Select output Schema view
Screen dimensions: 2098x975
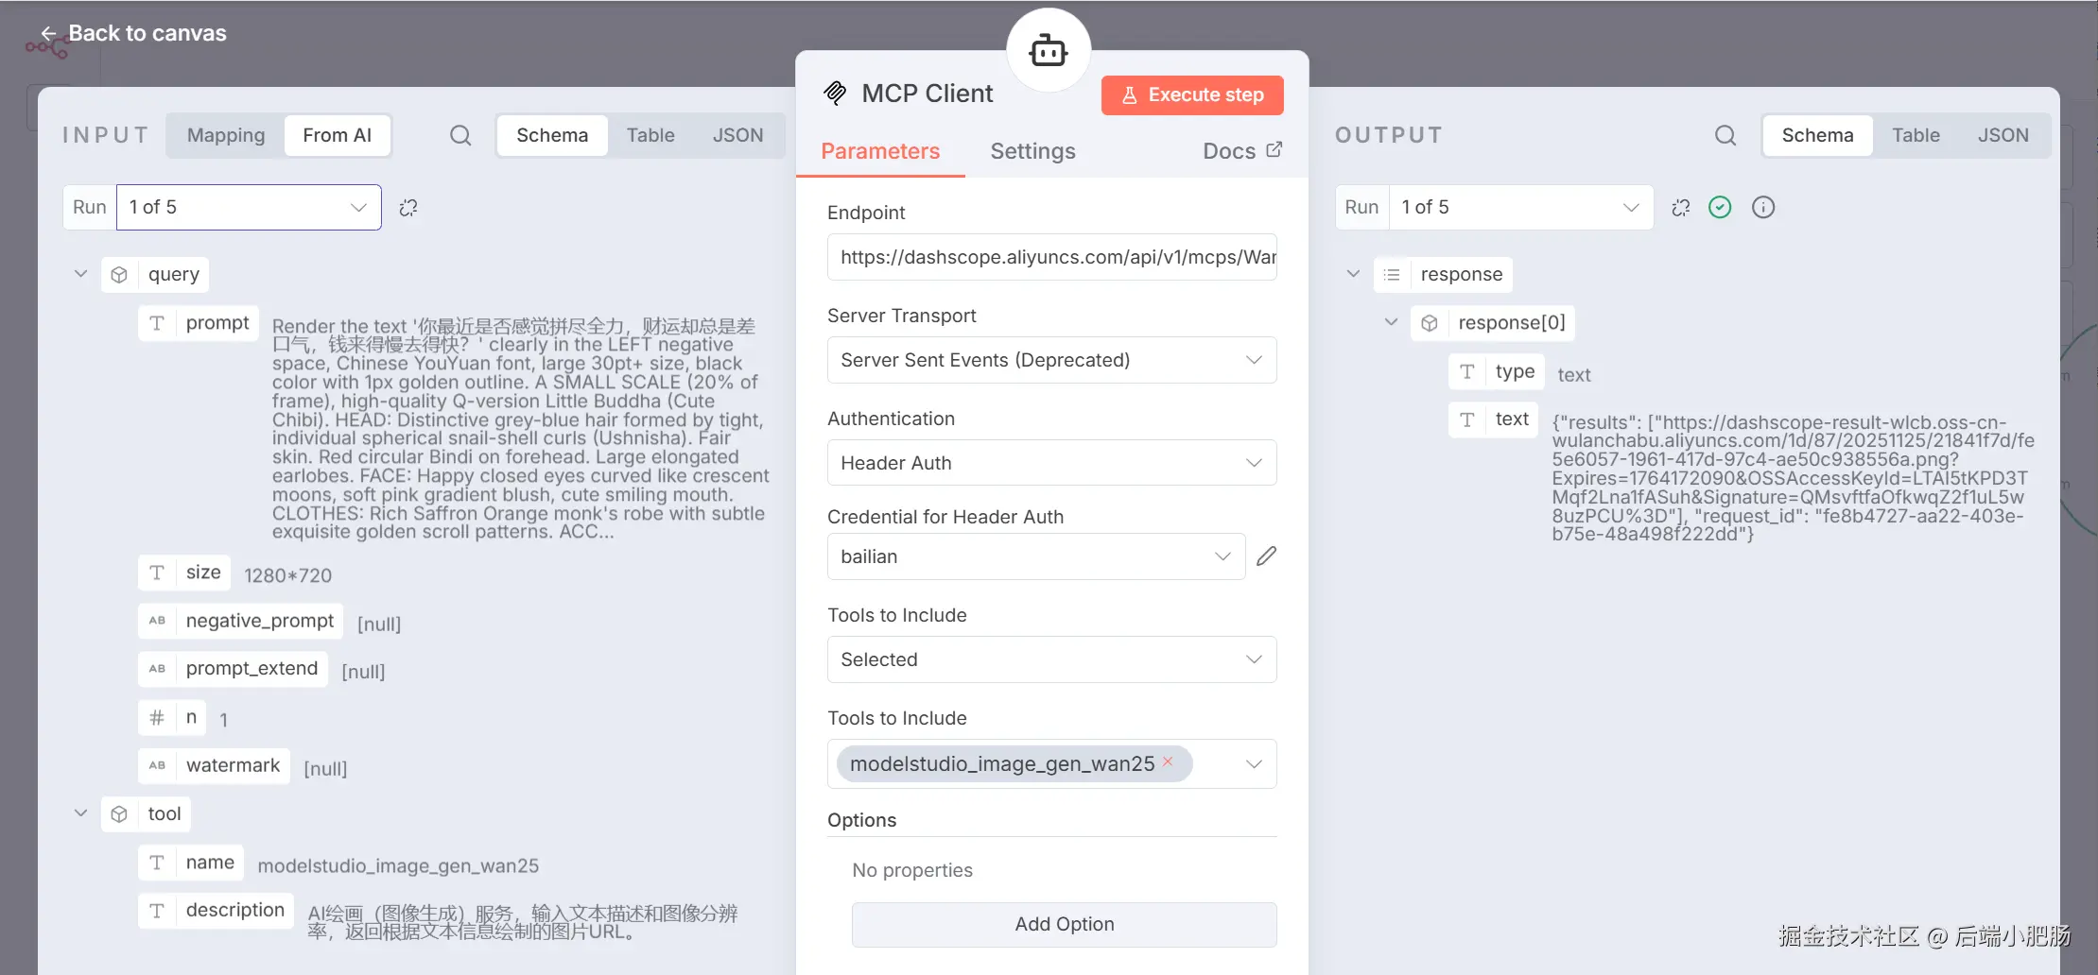click(x=1817, y=135)
